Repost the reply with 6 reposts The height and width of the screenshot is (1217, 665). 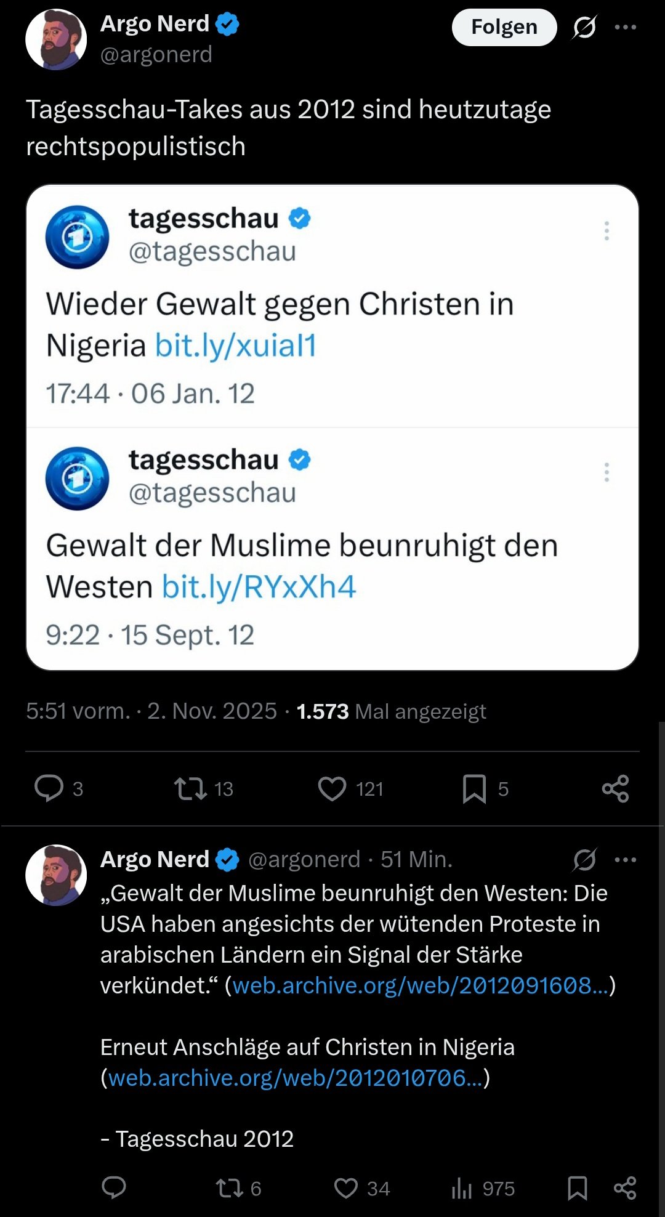click(x=230, y=1187)
